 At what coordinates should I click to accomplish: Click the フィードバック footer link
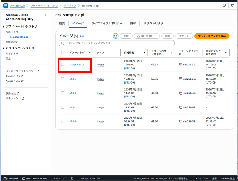[59, 178]
